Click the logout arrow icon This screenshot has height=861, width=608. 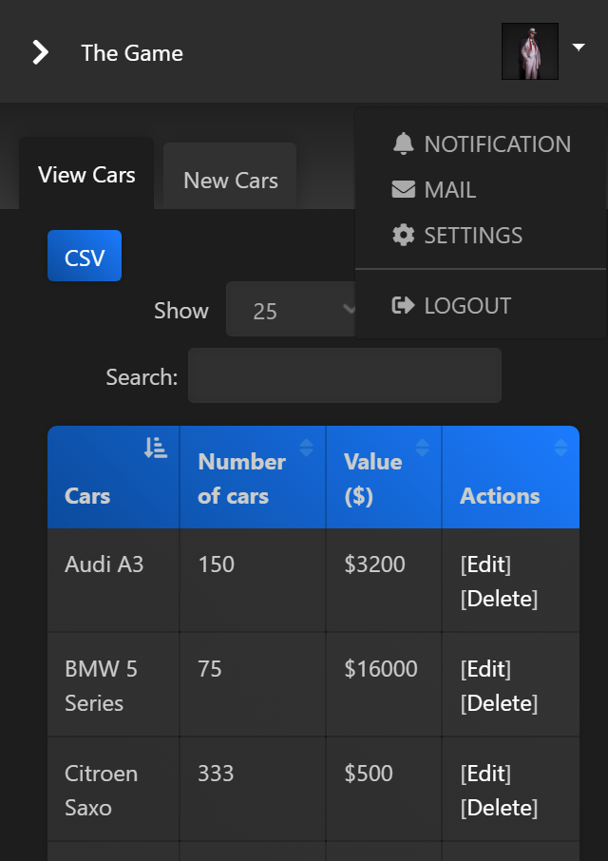tap(404, 306)
